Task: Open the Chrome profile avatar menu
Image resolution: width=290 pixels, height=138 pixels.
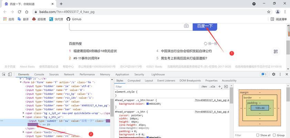Action: [x=278, y=12]
